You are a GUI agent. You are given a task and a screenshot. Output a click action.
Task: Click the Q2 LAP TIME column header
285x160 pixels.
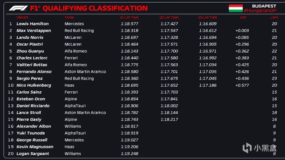(x=169, y=17)
